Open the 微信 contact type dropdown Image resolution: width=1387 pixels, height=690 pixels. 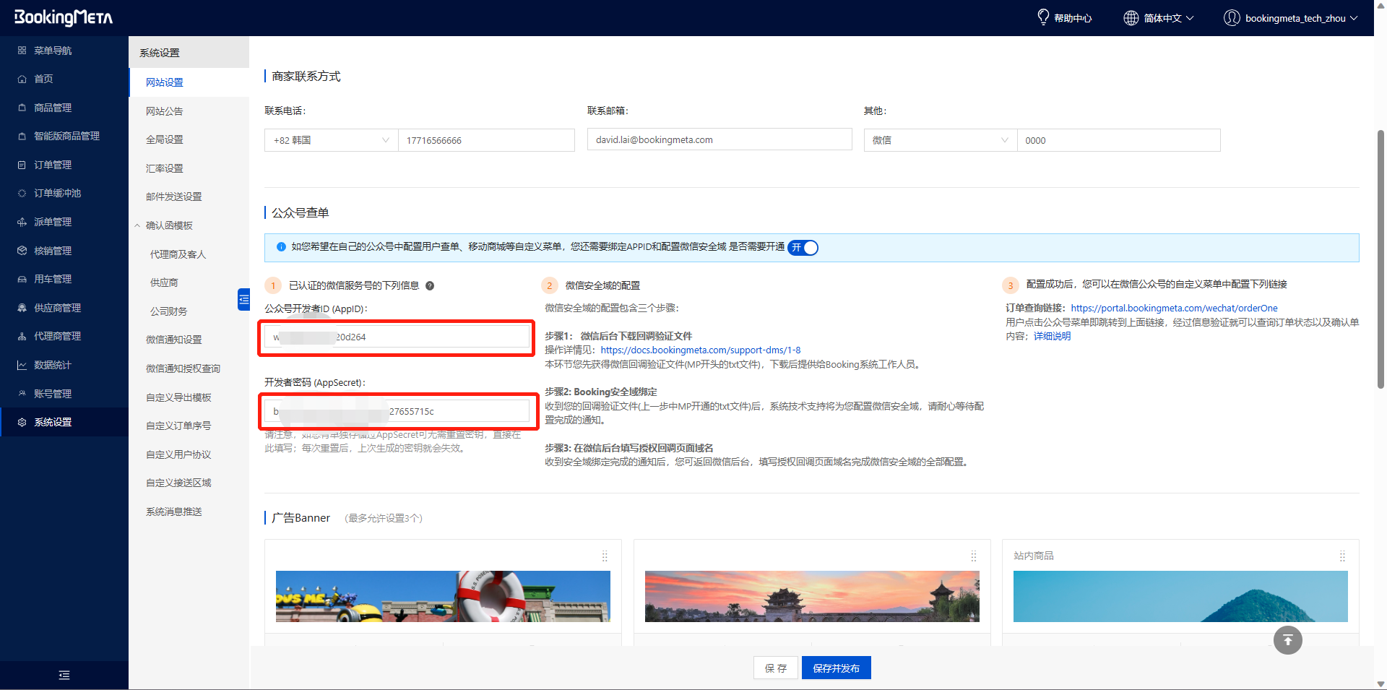coord(940,140)
